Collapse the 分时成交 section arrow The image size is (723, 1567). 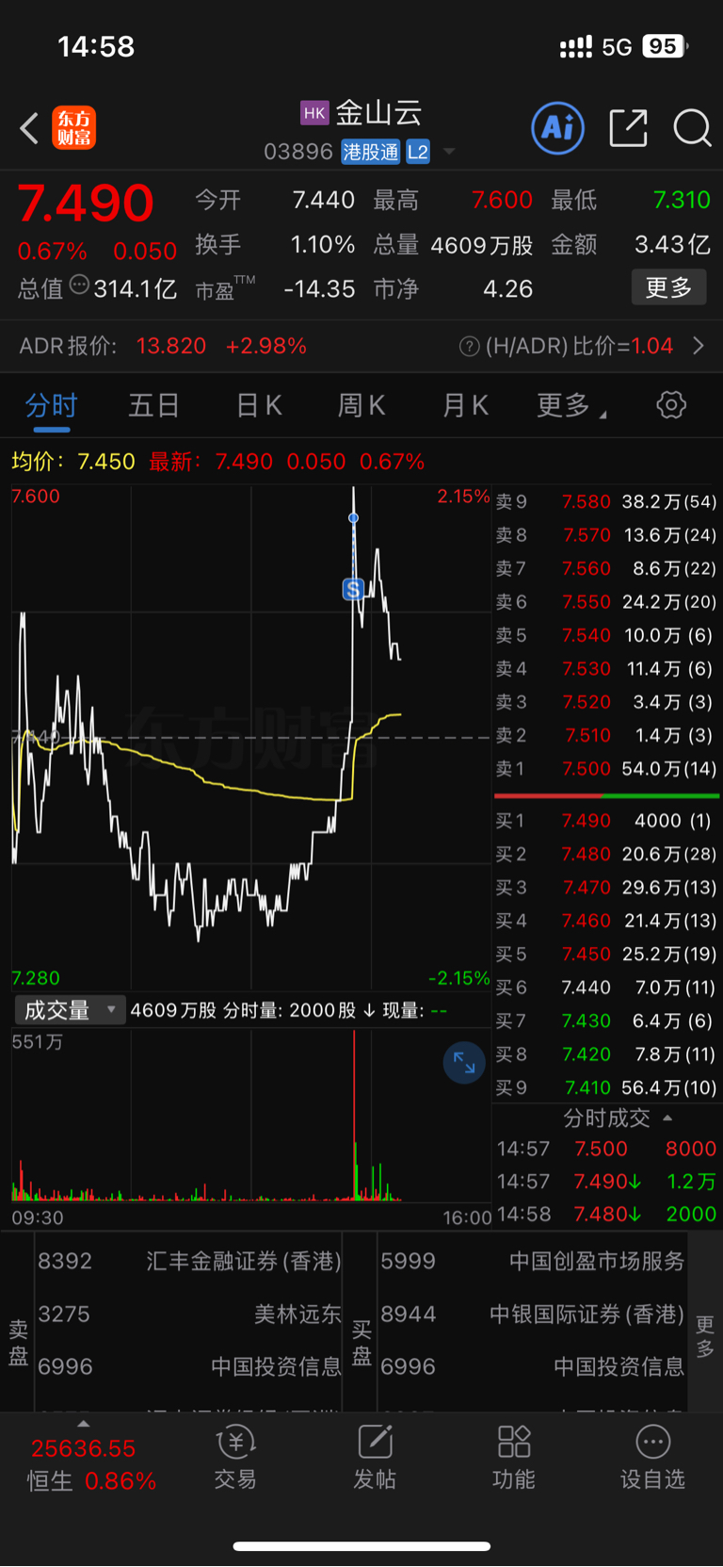[x=667, y=1118]
